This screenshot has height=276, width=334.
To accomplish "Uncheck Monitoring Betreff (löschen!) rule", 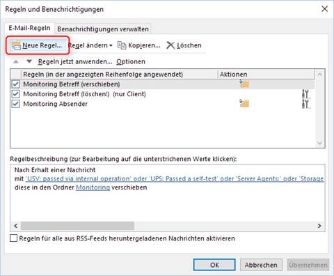I will 15,94.
